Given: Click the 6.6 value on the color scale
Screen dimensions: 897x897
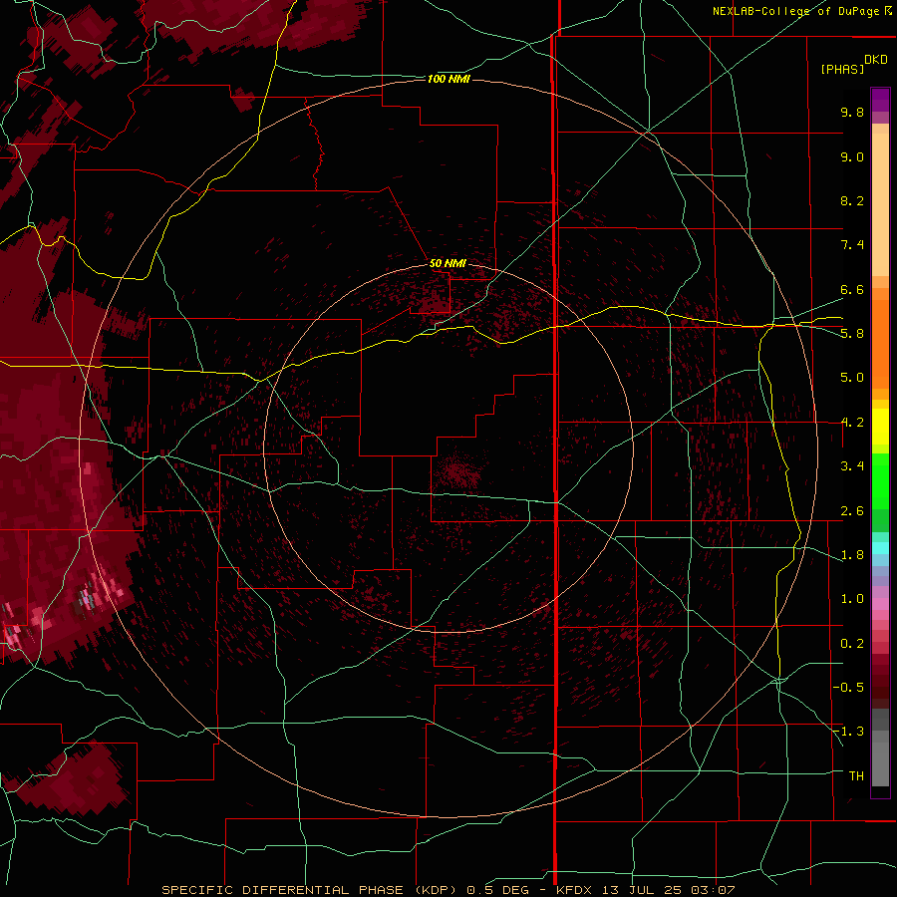Looking at the screenshot, I should (x=852, y=289).
